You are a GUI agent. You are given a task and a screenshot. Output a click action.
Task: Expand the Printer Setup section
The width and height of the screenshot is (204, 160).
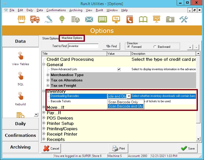[x=44, y=123]
